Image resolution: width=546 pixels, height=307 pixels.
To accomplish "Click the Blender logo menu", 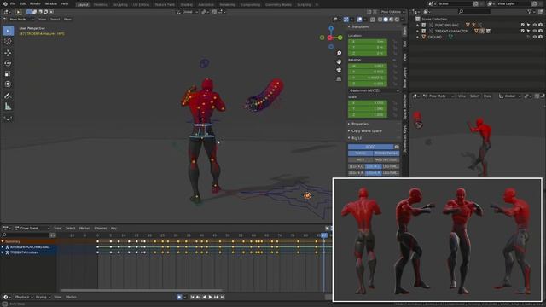I will (5, 3).
